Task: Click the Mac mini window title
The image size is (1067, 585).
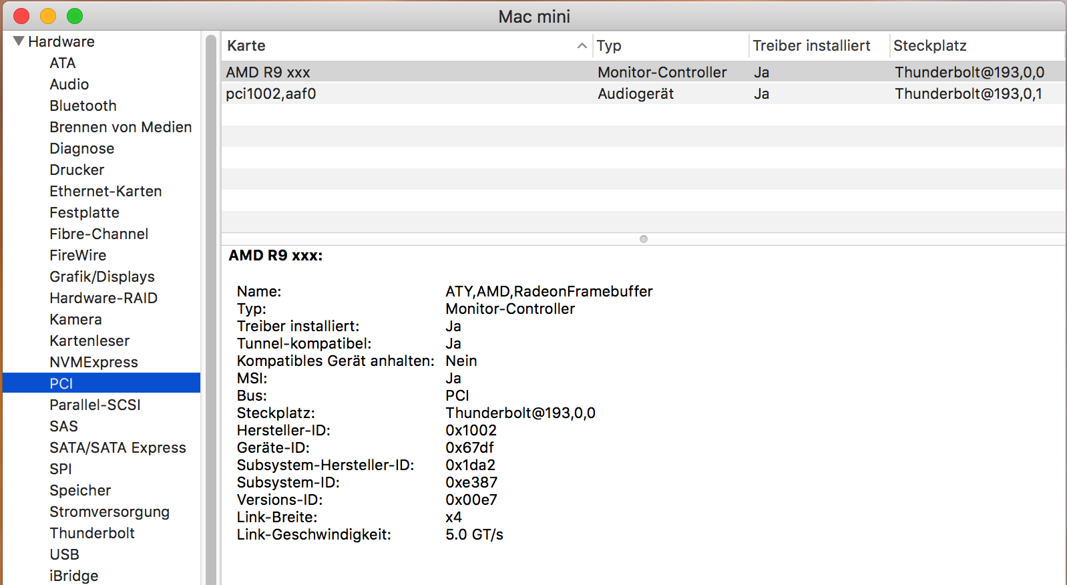Action: pos(534,17)
